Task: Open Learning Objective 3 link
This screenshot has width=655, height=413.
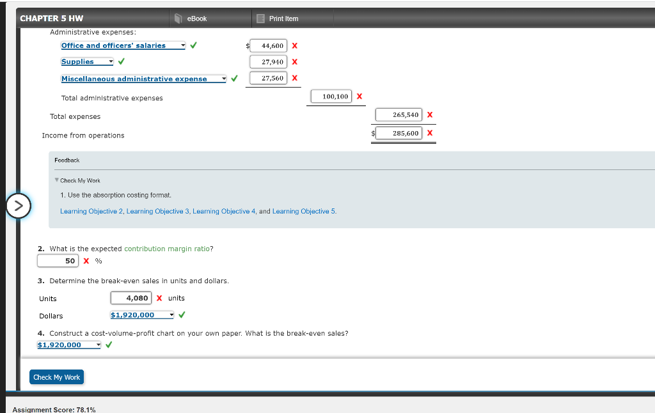Action: pyautogui.click(x=158, y=212)
